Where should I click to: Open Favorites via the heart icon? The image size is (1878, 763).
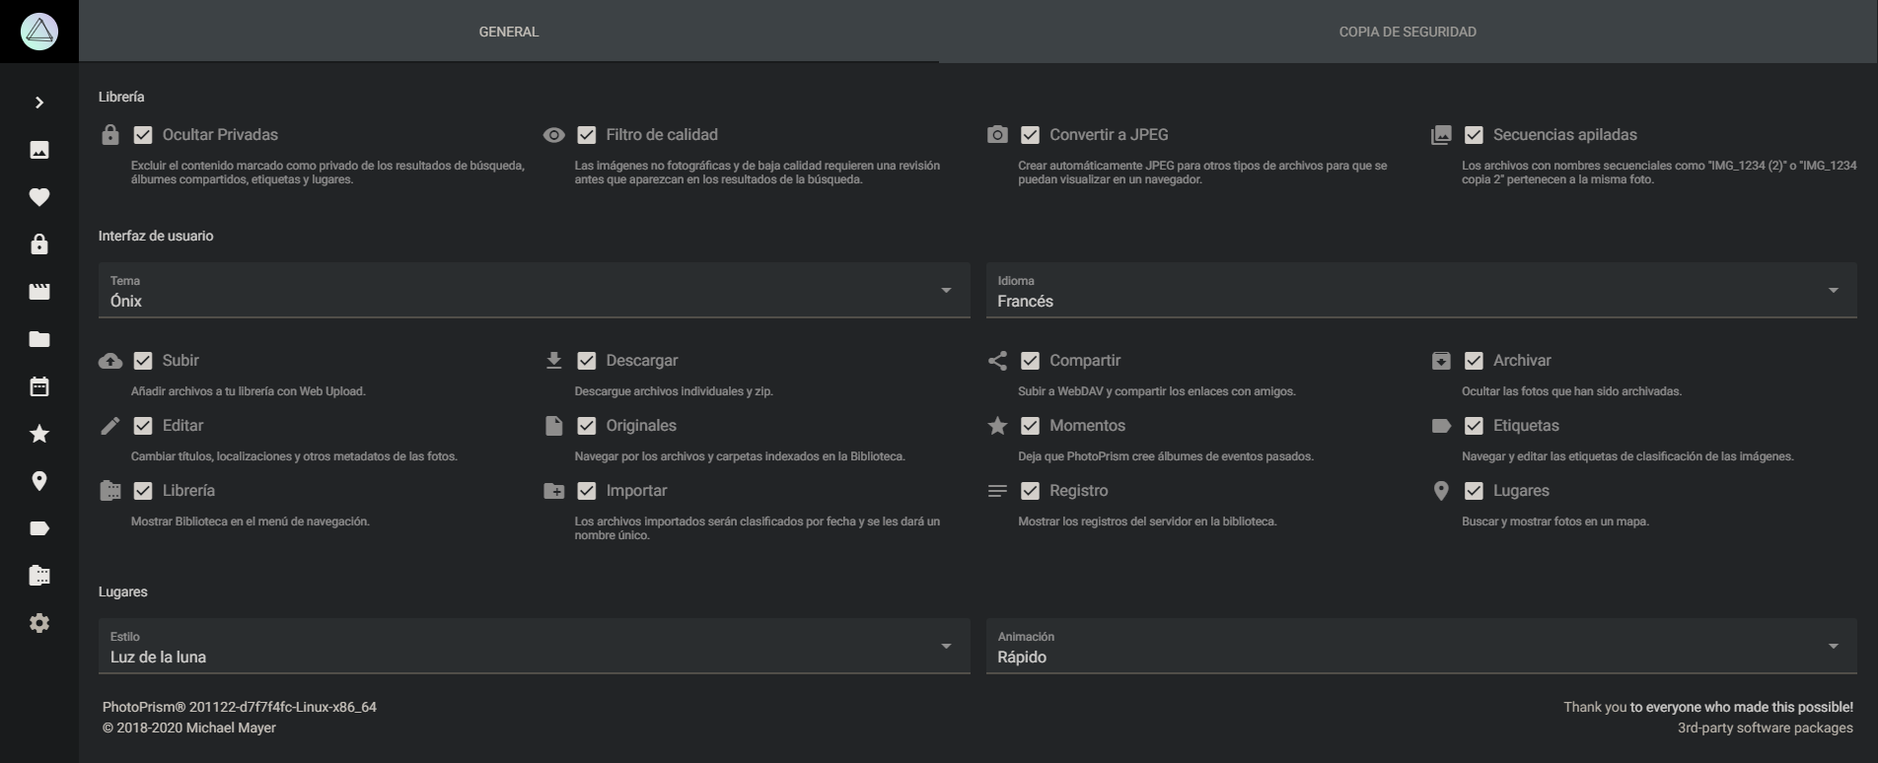[39, 197]
